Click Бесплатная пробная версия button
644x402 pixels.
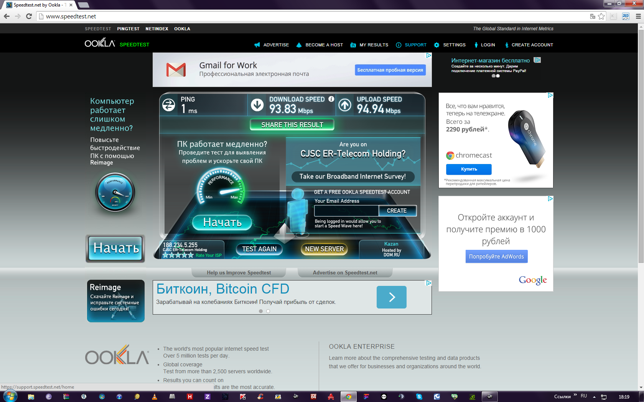(390, 70)
